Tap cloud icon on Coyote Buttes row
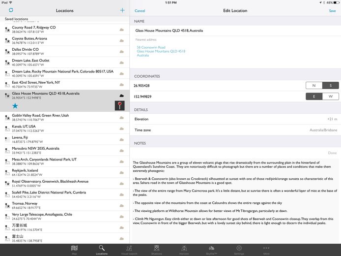The height and width of the screenshot is (256, 341). (121, 41)
